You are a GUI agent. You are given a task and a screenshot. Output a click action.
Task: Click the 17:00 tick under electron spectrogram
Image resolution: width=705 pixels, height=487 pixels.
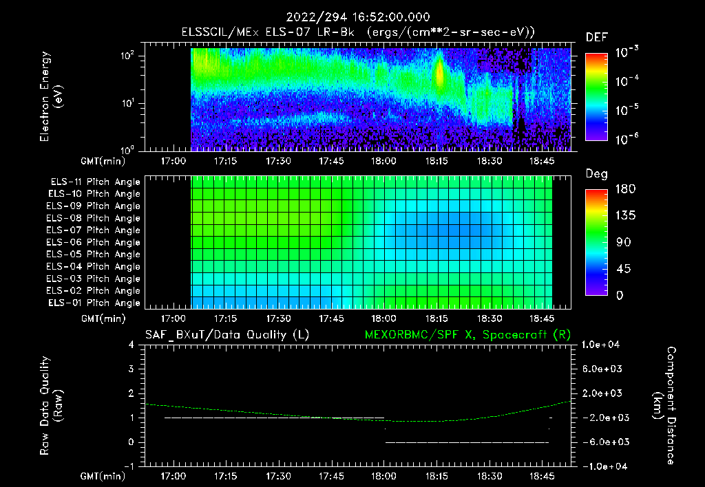[x=173, y=161]
